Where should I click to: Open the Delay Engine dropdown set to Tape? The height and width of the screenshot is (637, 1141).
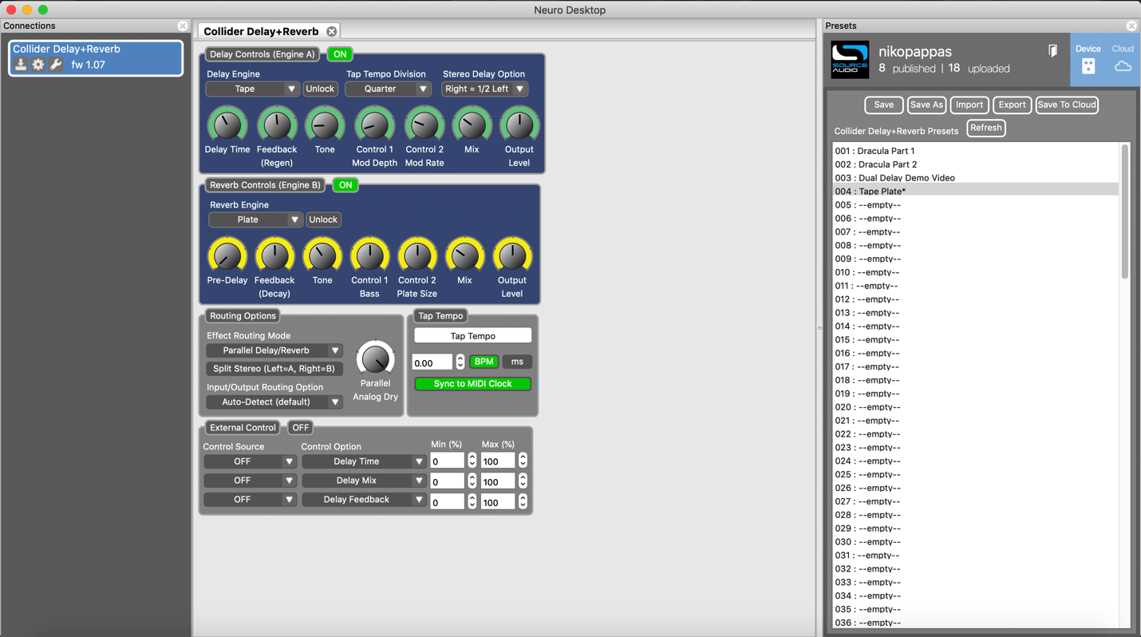252,89
